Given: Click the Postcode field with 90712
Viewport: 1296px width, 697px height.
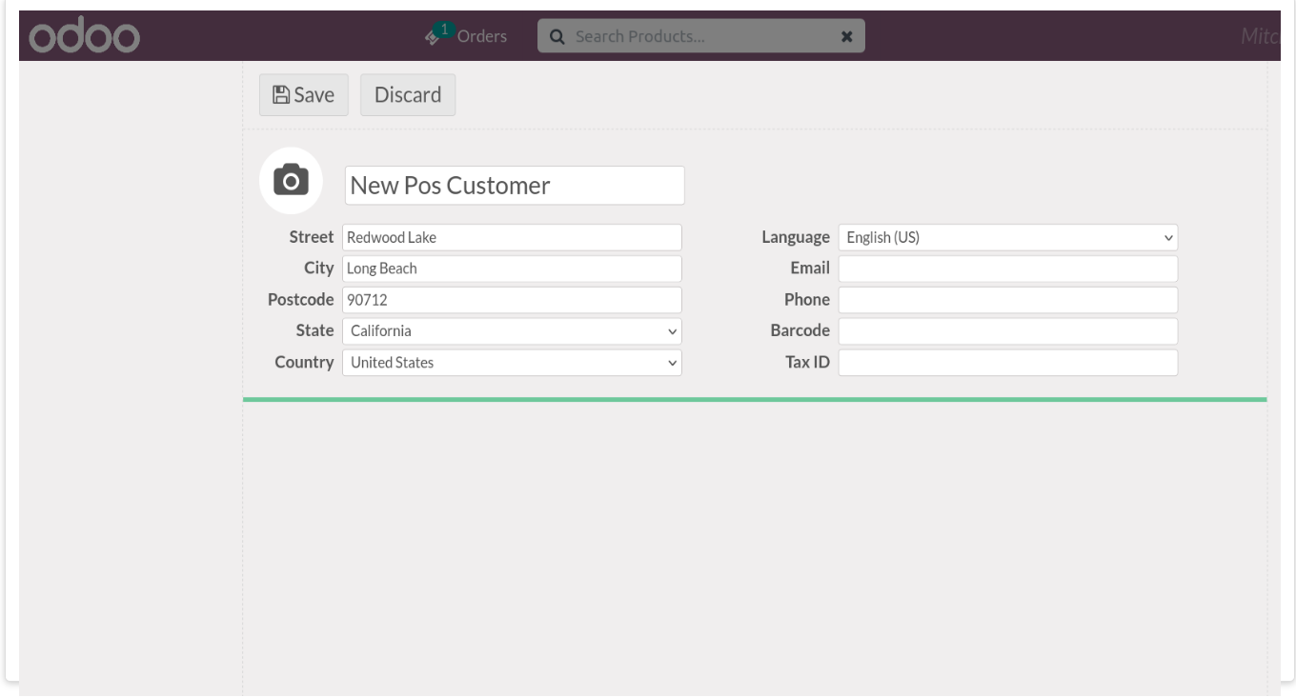Looking at the screenshot, I should tap(513, 300).
